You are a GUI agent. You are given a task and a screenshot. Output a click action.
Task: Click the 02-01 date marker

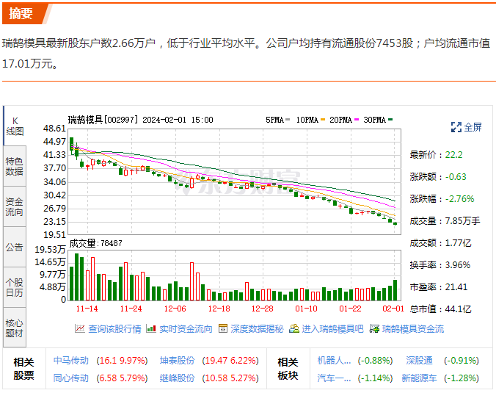point(393,309)
